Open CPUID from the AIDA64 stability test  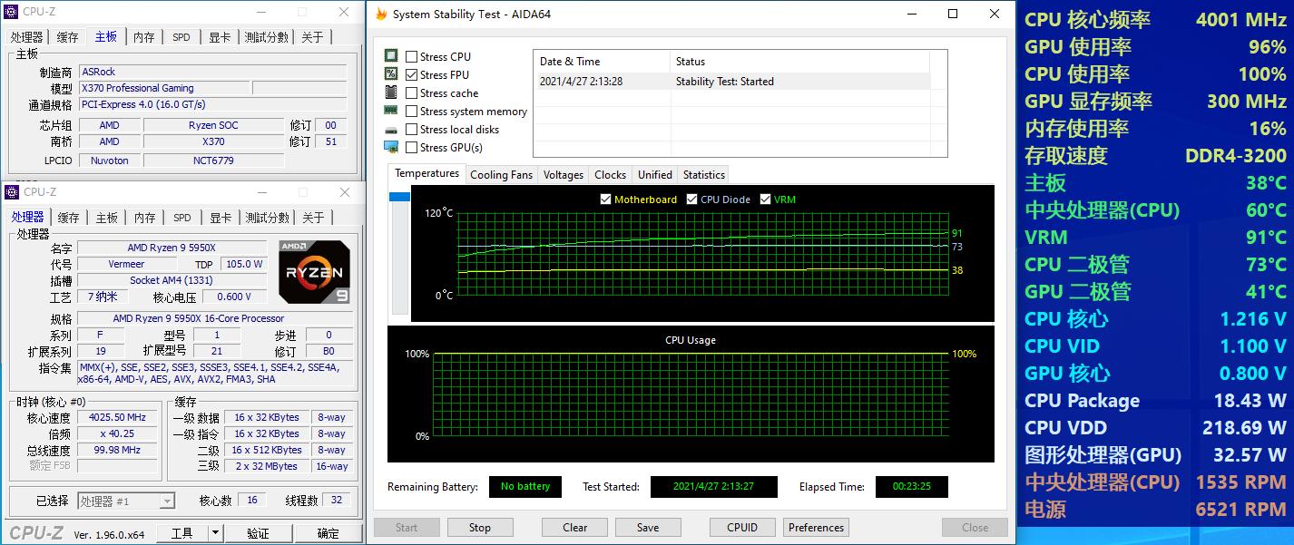tap(742, 528)
